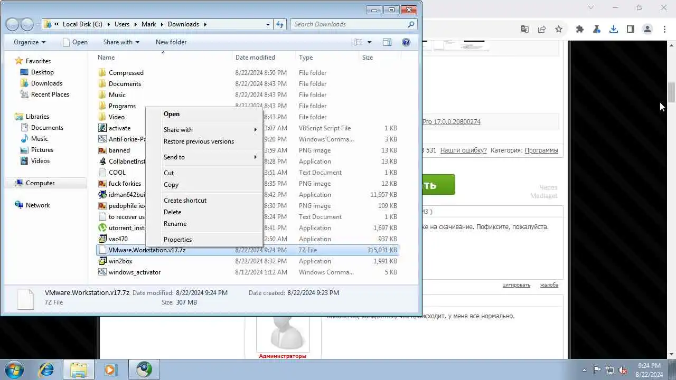Select Videos library in sidebar
The width and height of the screenshot is (676, 380).
click(40, 161)
